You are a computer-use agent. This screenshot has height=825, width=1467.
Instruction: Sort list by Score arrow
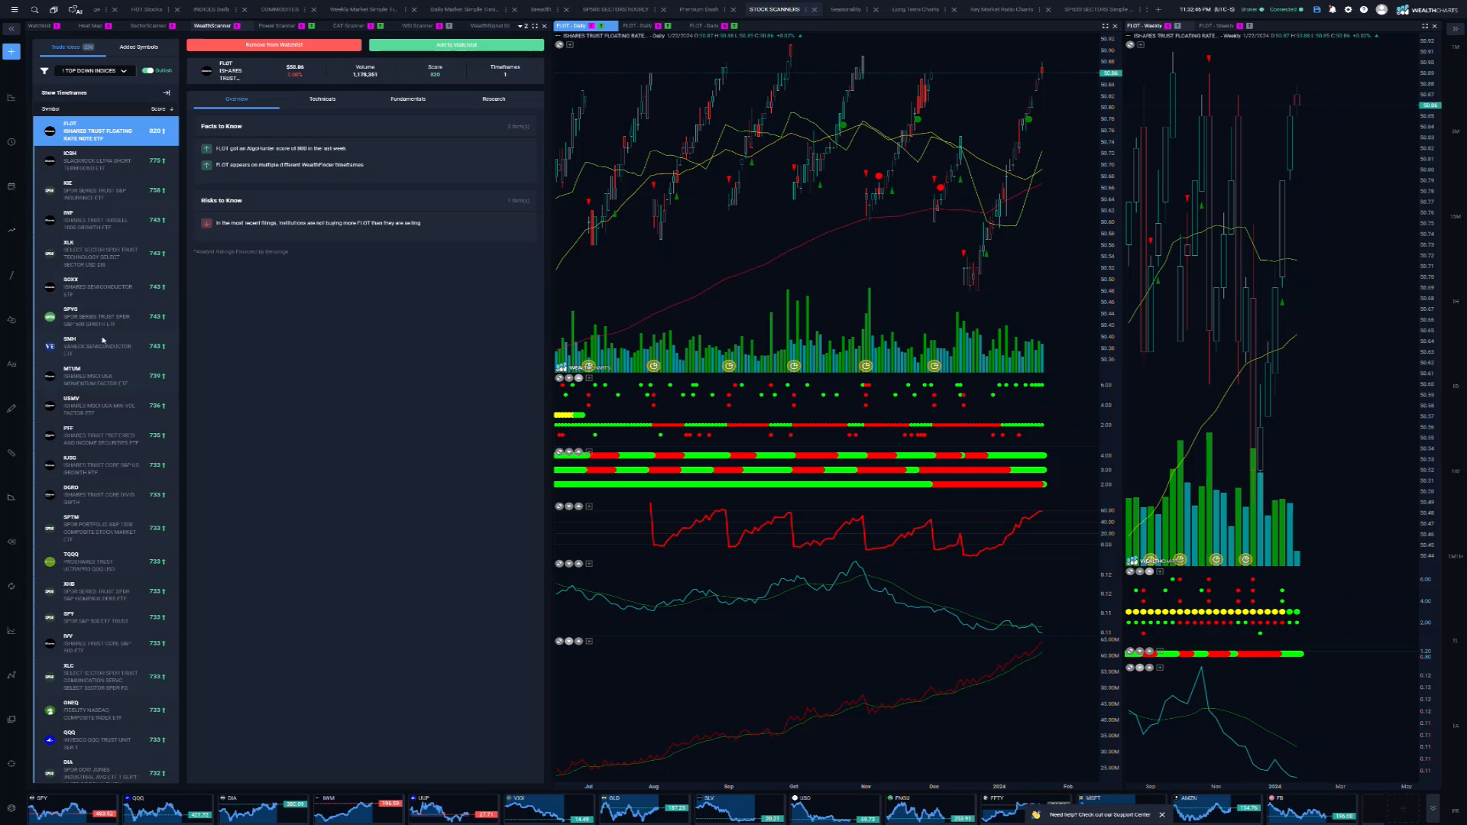point(171,109)
